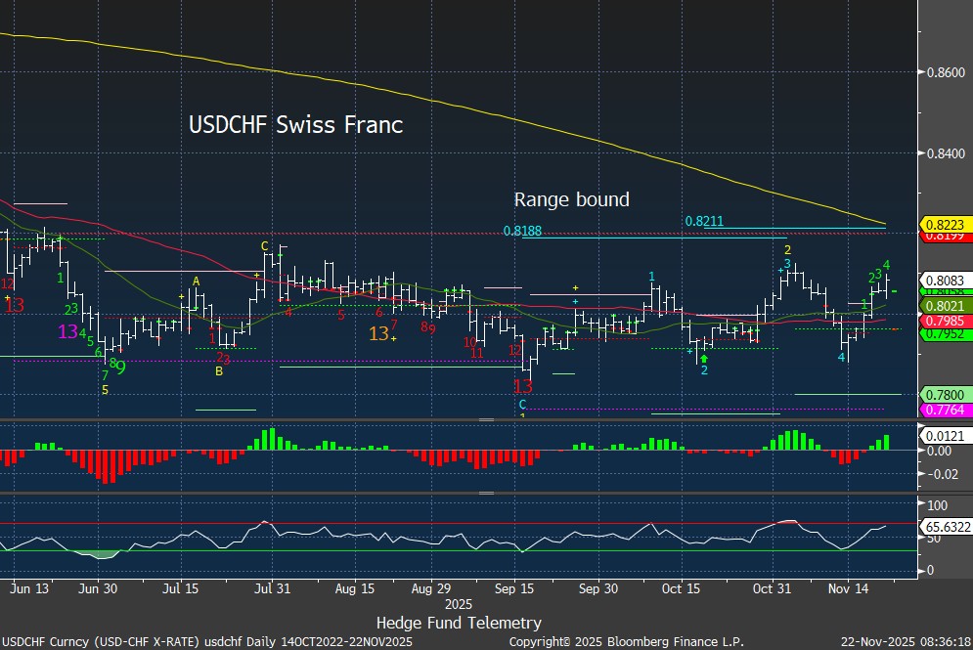Select the yellow wave label A

196,282
